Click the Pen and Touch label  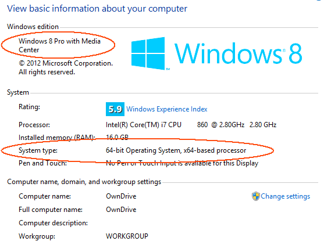43,163
